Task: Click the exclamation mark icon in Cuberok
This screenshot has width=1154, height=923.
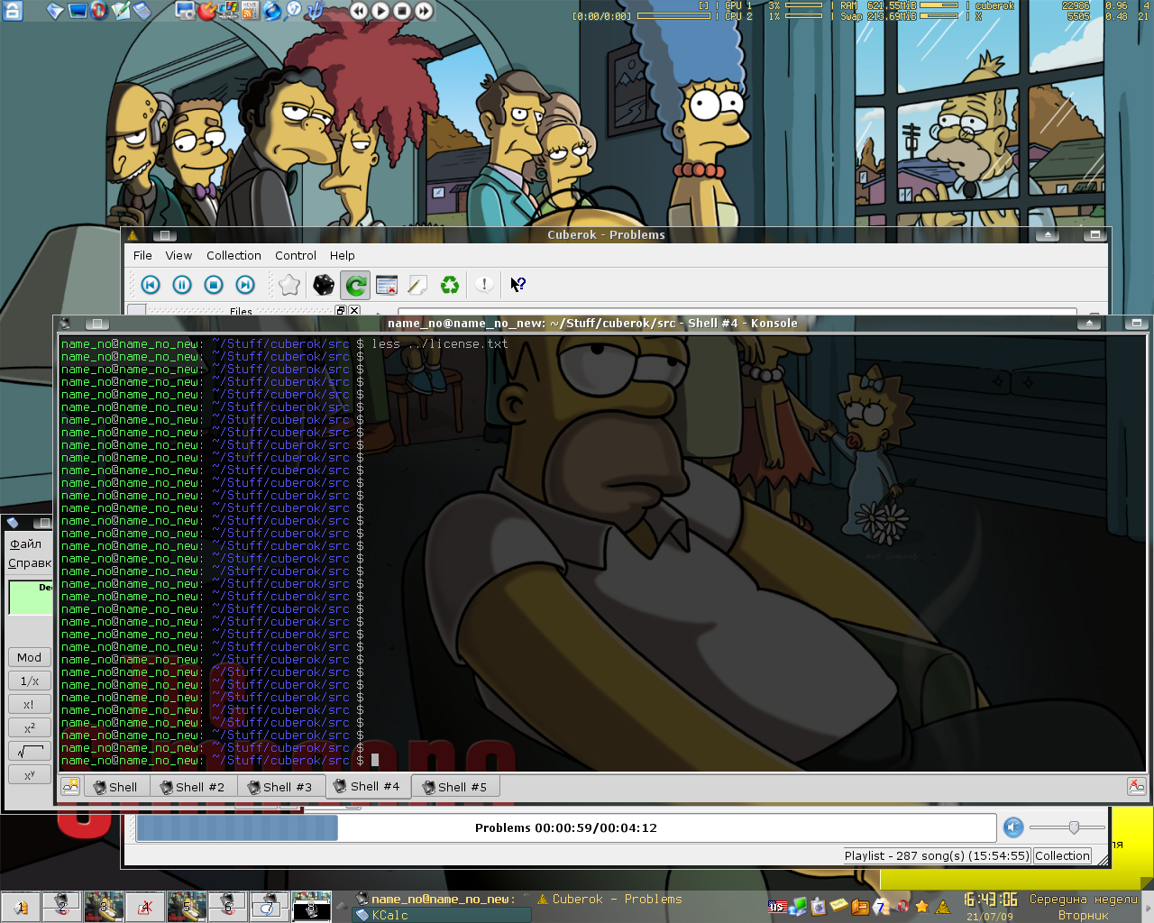Action: pyautogui.click(x=484, y=285)
